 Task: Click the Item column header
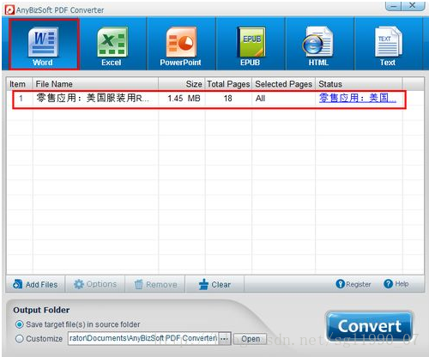(x=20, y=84)
